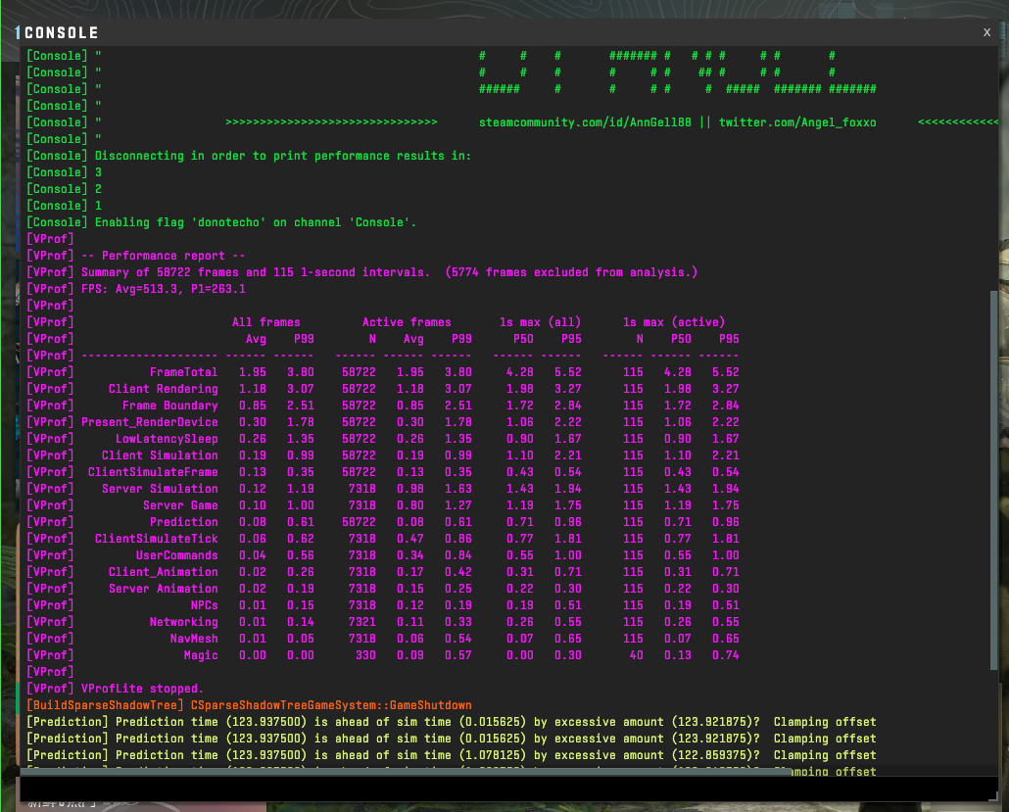Click the Client_Animation row label
1009x812 pixels.
tap(163, 572)
